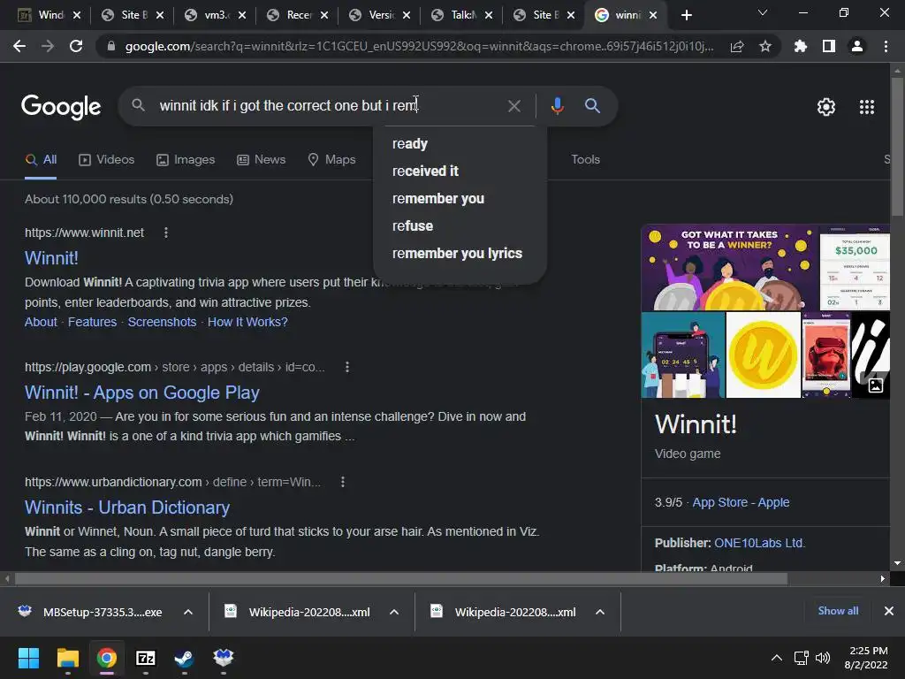
Task: Select the All results tab
Action: 41,160
